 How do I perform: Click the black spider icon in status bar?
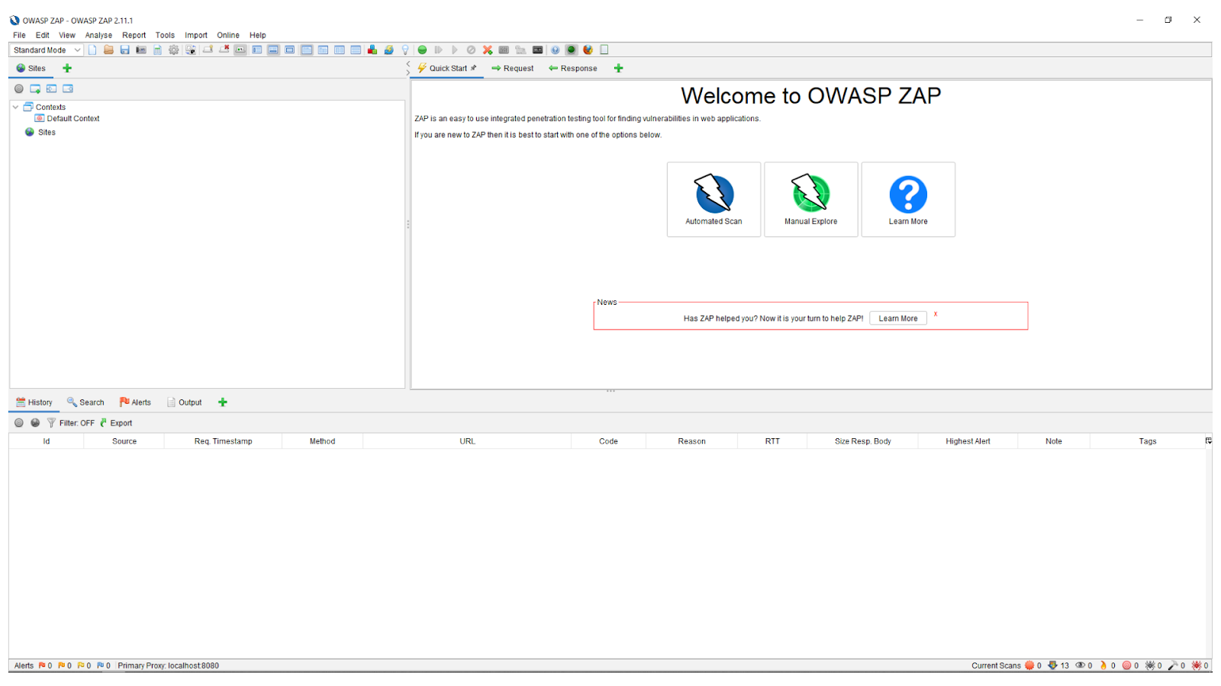[x=1149, y=665]
